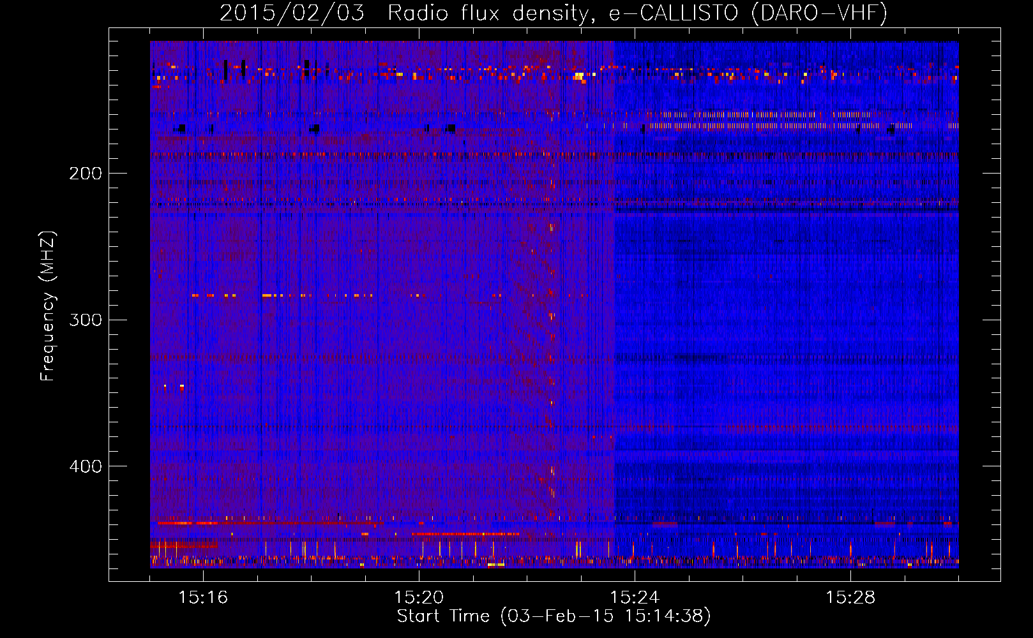Viewport: 1033px width, 638px height.
Task: Click the 15:24 time tick label
Action: click(635, 598)
